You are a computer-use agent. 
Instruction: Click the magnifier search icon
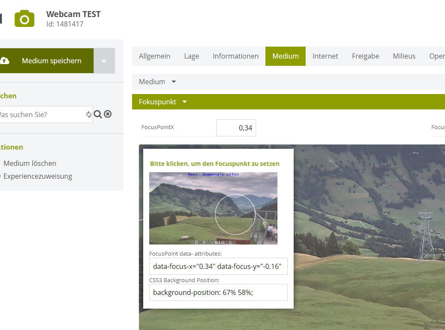coord(98,114)
